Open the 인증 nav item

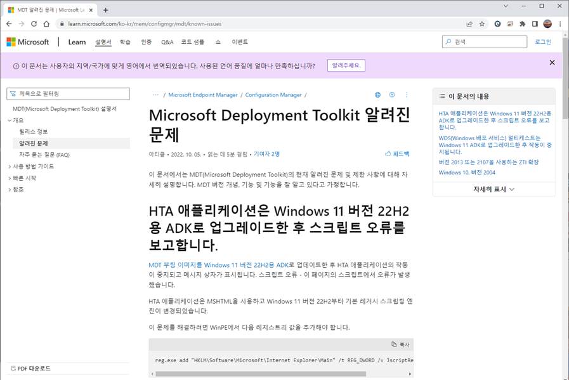[x=147, y=42]
